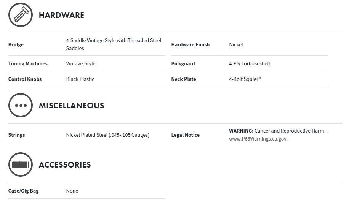This screenshot has height=204, width=349.
Task: Select the Bridge spec label
Action: 16,44
